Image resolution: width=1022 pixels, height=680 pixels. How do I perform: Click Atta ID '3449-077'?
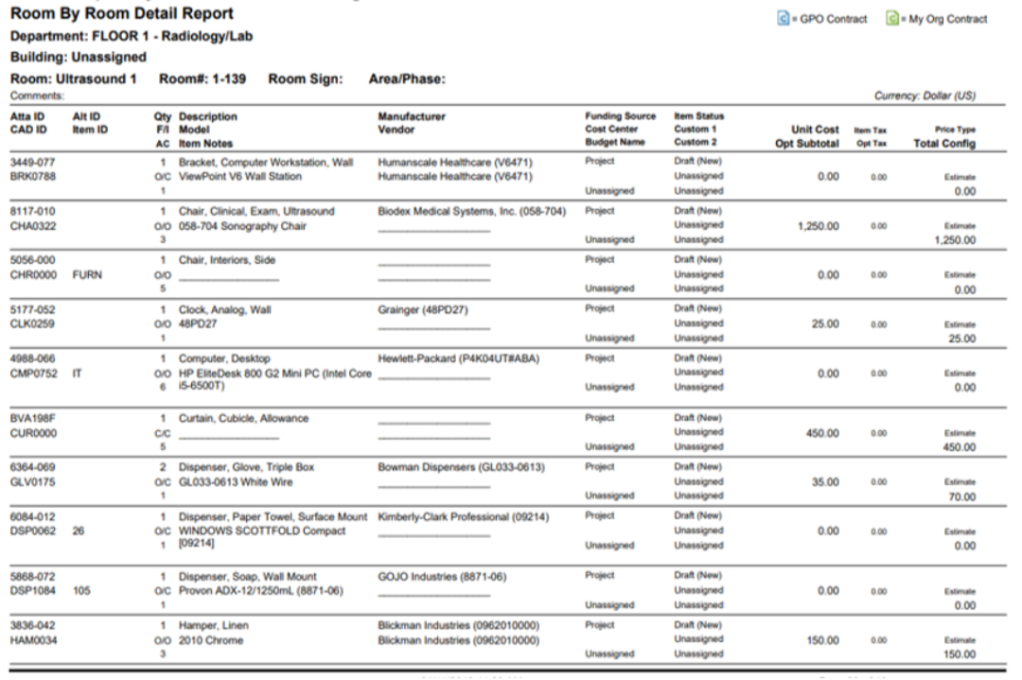[32, 162]
